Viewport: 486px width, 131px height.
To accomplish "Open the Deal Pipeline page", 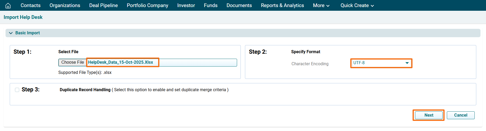I will point(103,6).
